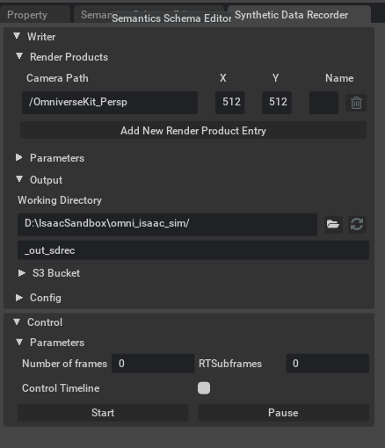
Task: Click Add New Render Product Entry button
Action: 193,131
